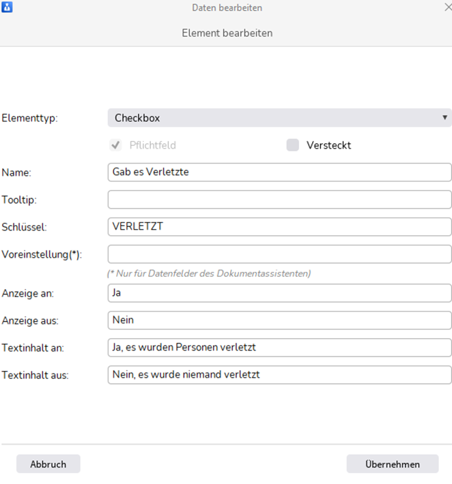Image resolution: width=452 pixels, height=484 pixels.
Task: Click the Dokumentassistenten hint note
Action: point(209,273)
